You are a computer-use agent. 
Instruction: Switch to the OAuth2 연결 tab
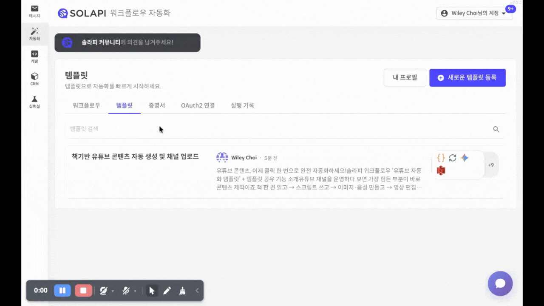click(198, 105)
